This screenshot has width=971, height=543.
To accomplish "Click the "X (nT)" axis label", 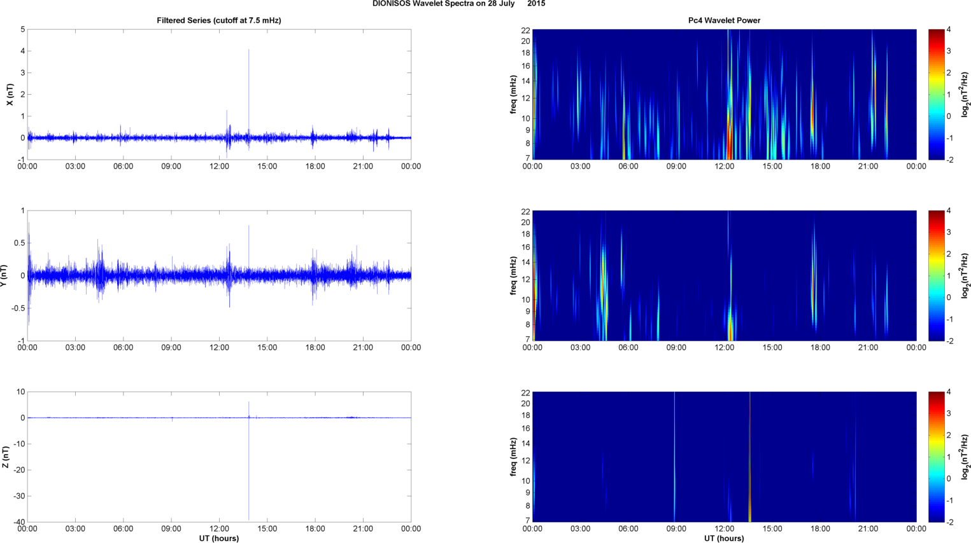I will (10, 94).
